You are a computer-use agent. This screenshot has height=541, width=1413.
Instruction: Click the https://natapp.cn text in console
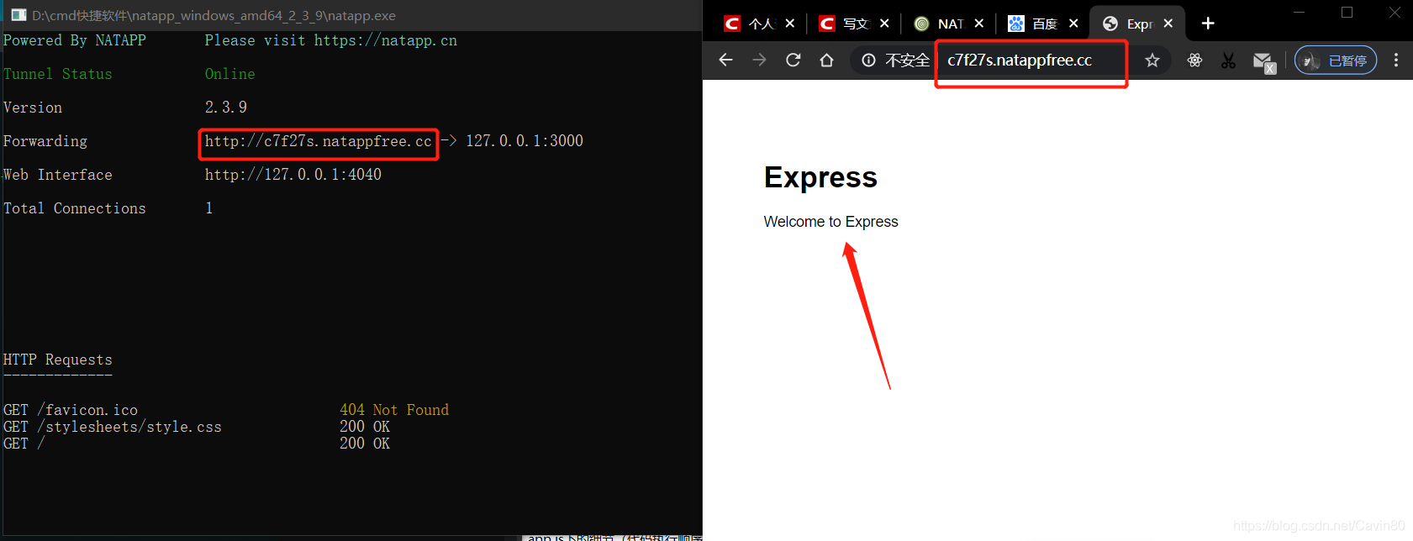tap(386, 40)
